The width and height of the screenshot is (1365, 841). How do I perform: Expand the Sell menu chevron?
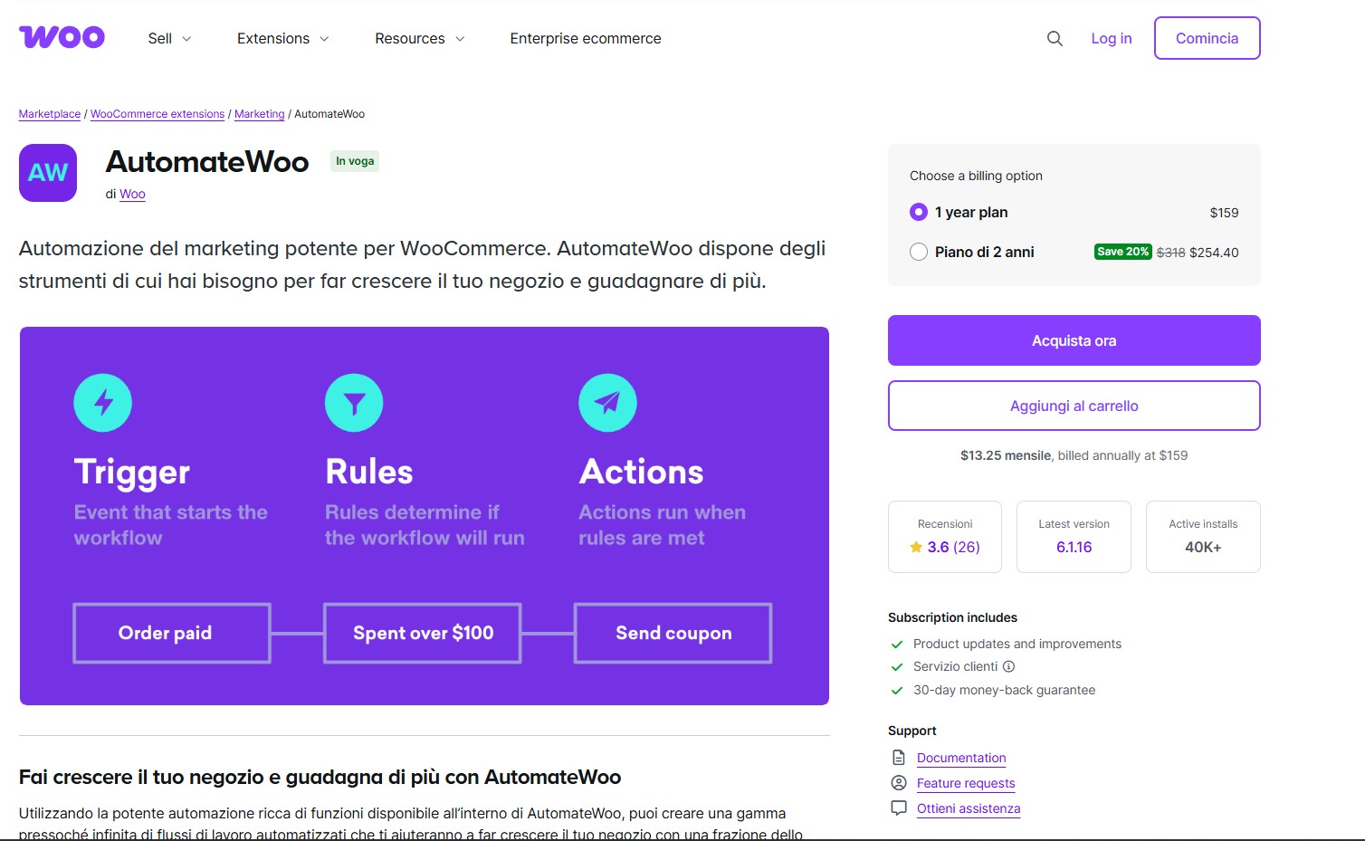(x=187, y=39)
